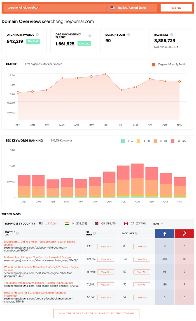Toggle the 51 - 100 ranking legend
Viewport: 196px width, 321px height.
[x=178, y=141]
